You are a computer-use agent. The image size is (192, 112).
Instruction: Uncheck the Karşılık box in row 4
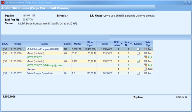pos(138,61)
